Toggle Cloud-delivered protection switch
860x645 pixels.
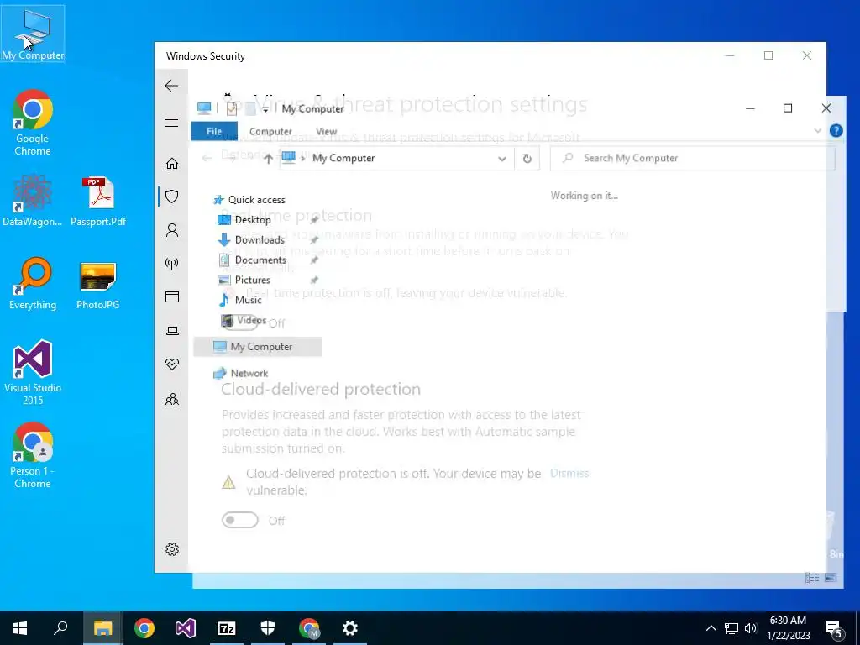[x=239, y=520]
